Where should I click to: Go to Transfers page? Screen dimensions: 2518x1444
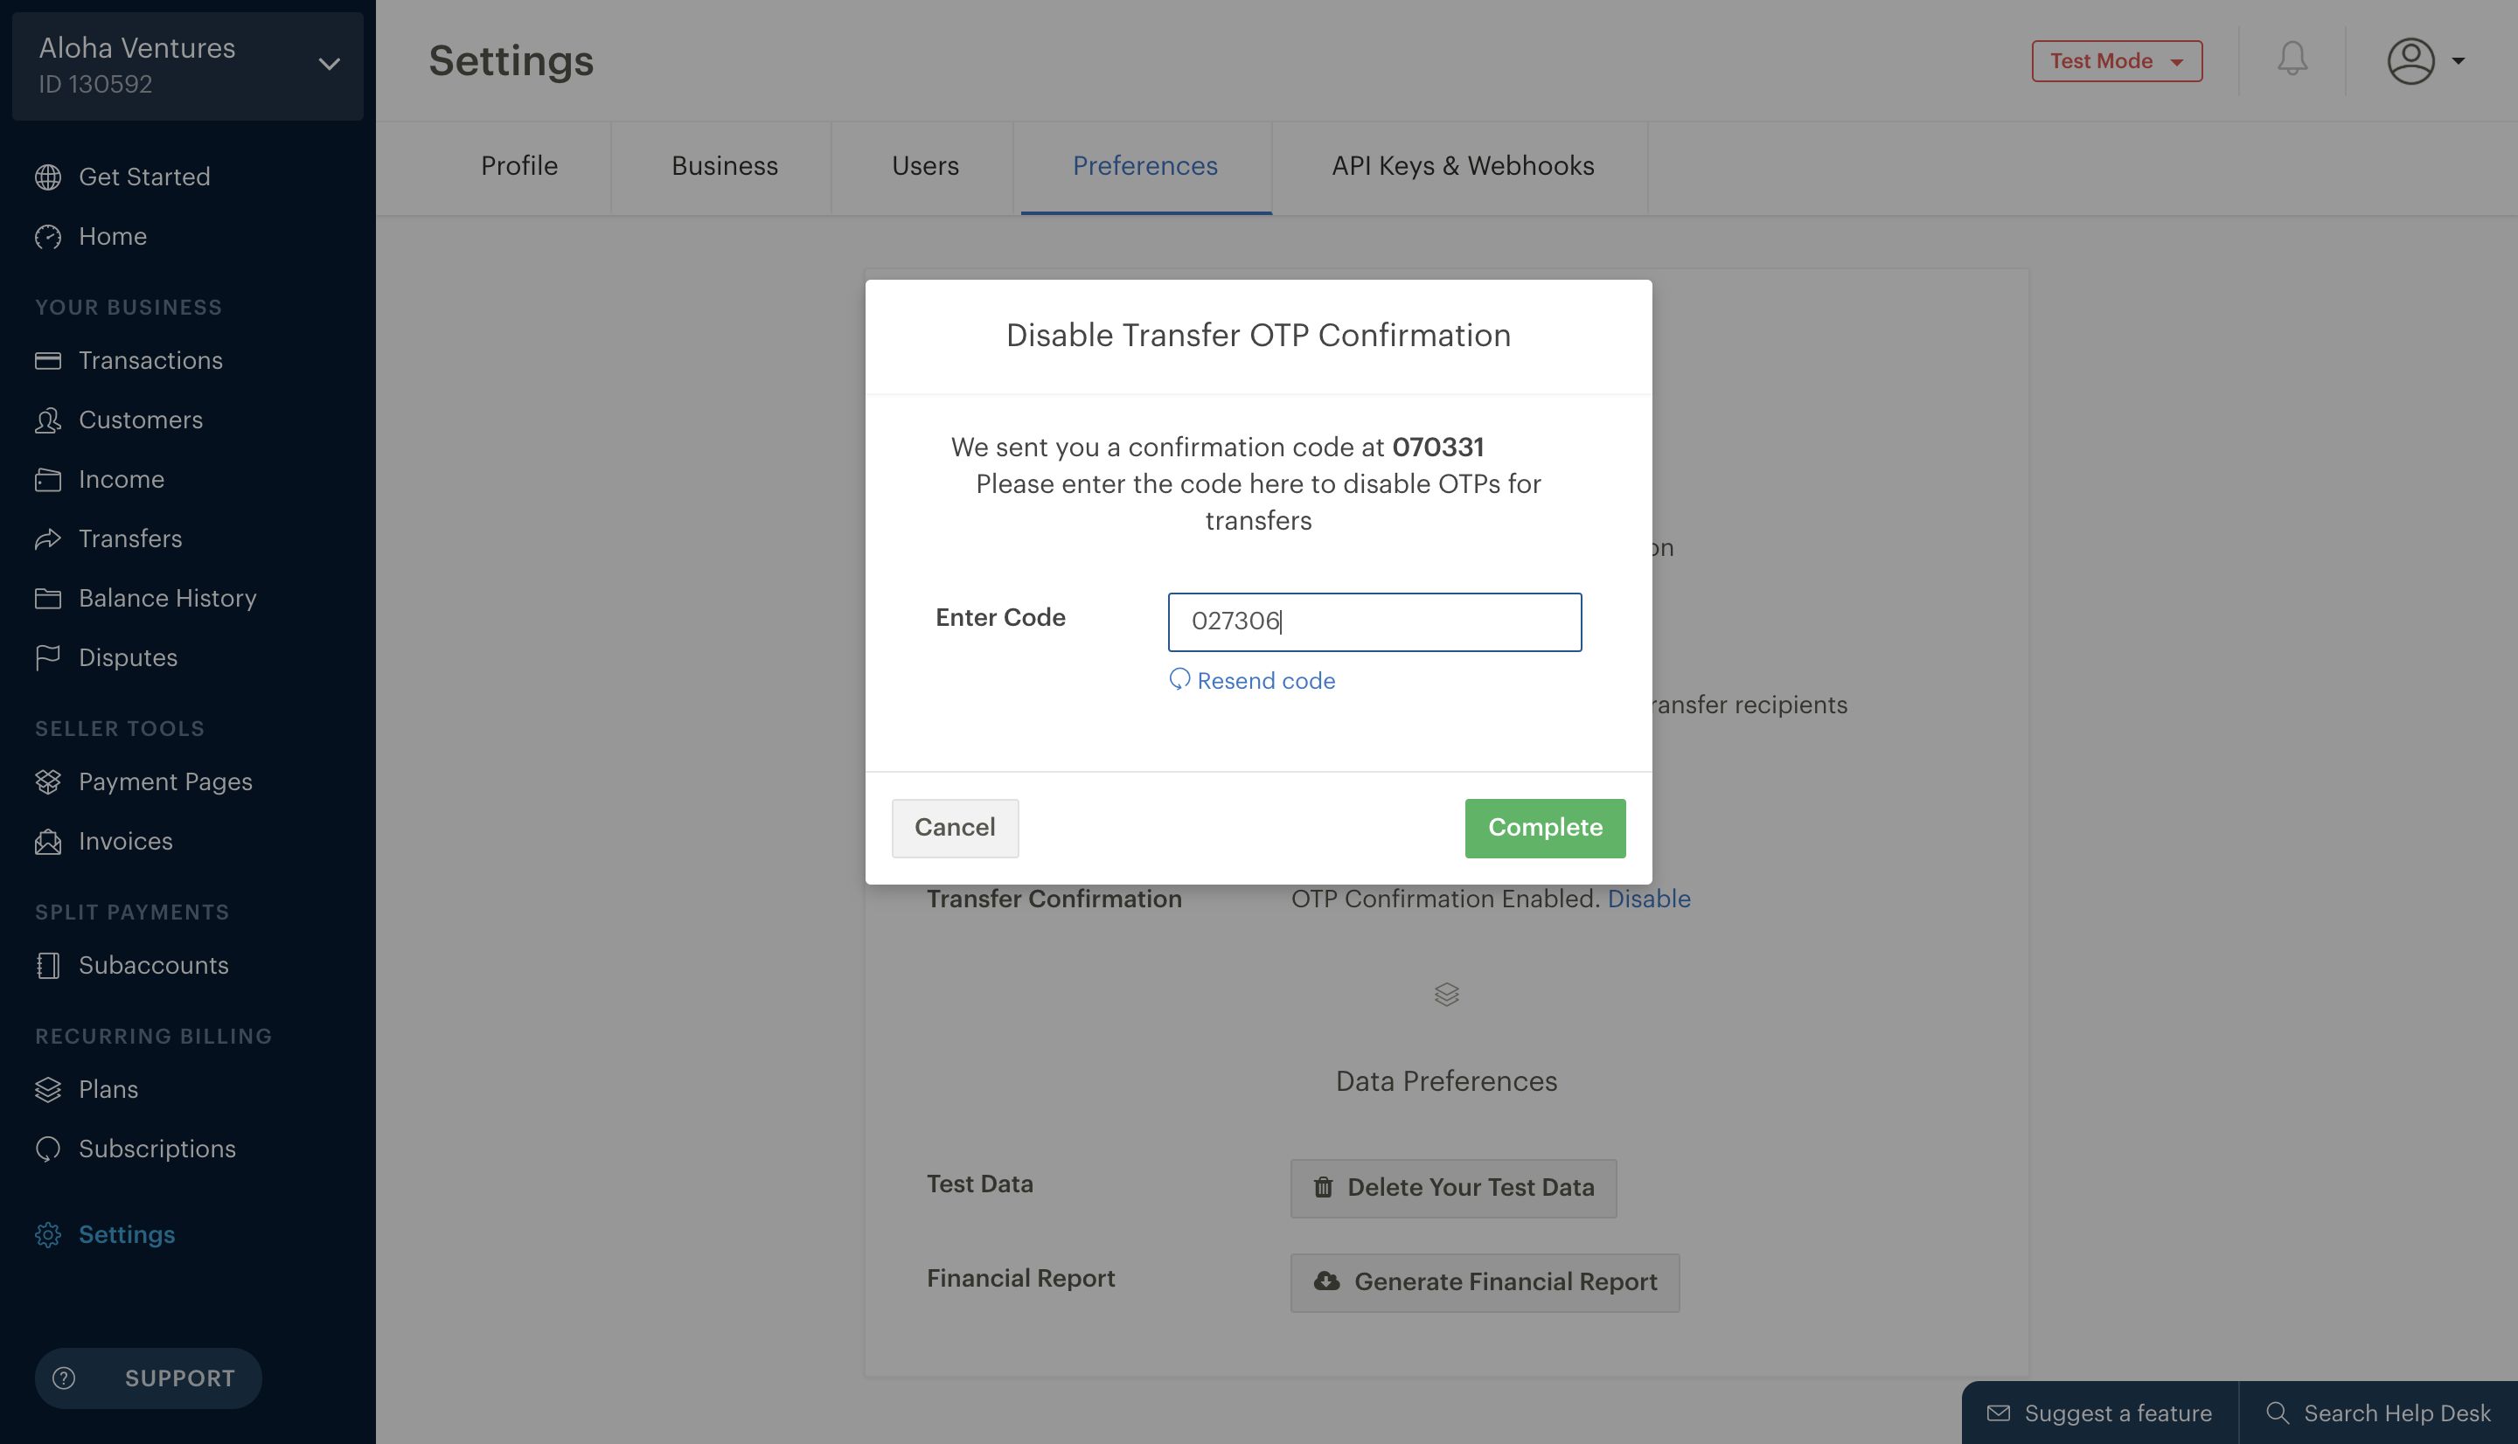pyautogui.click(x=130, y=538)
